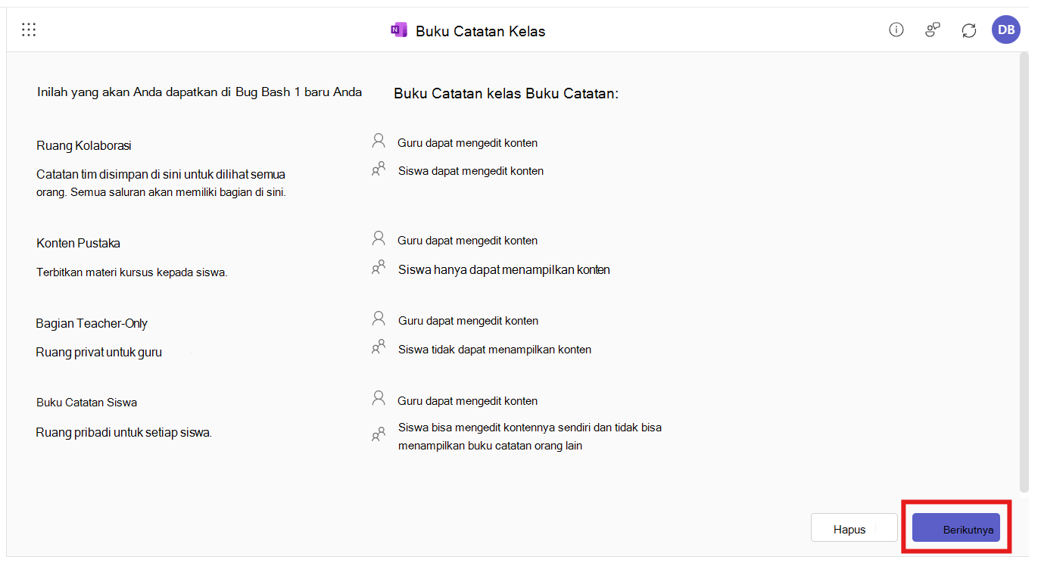Select the 'Konten Pustaka' heading
Viewport: 1041px width, 563px height.
click(x=78, y=243)
